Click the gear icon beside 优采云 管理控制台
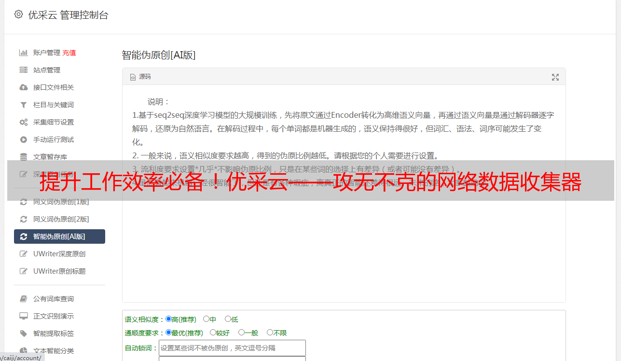Viewport: 621px width, 361px height. [x=18, y=14]
